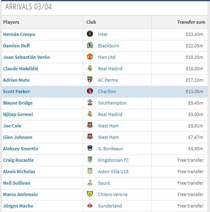
Task: Click the AC Parma crest icon
Action: pyautogui.click(x=90, y=80)
